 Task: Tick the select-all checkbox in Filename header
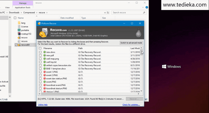pos(40,48)
